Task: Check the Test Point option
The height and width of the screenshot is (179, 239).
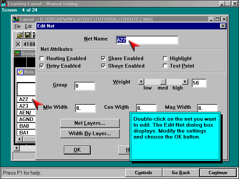Action: (165, 66)
